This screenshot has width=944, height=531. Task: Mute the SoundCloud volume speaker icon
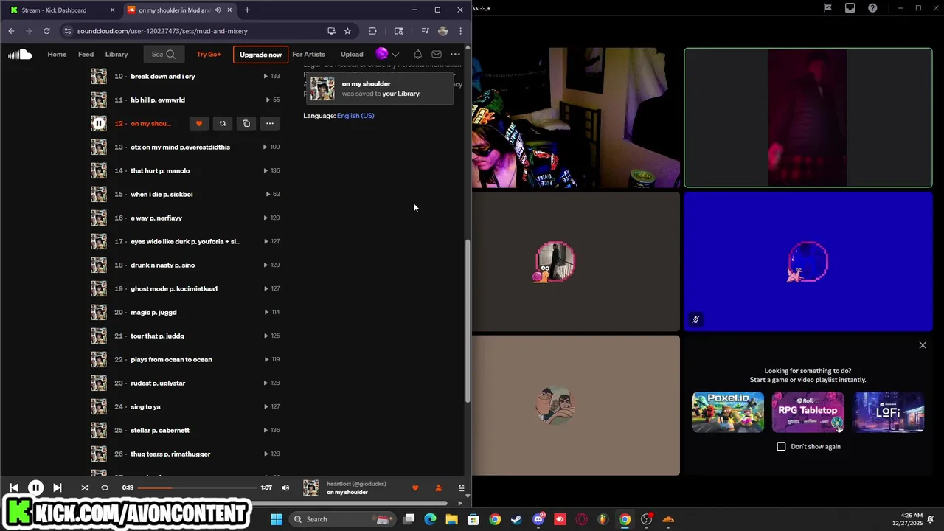pos(285,487)
